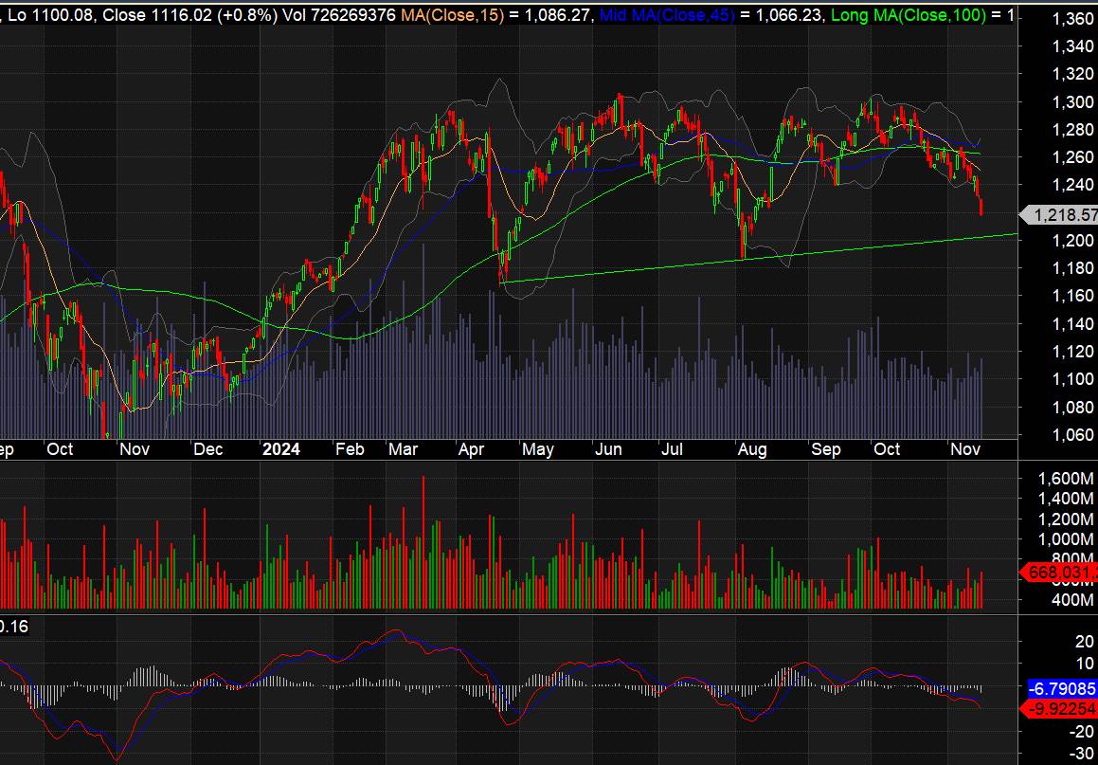Viewport: 1098px width, 765px height.
Task: Click the 1,200M volume axis label
Action: (1067, 519)
